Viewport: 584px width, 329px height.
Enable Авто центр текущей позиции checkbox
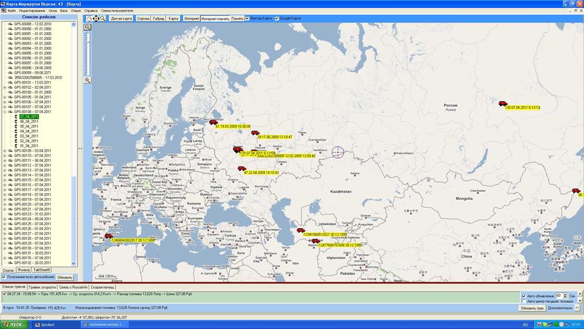pyautogui.click(x=523, y=301)
